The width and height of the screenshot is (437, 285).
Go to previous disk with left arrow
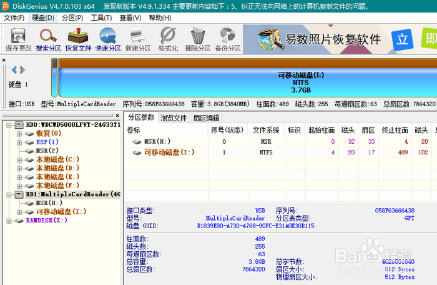point(14,70)
